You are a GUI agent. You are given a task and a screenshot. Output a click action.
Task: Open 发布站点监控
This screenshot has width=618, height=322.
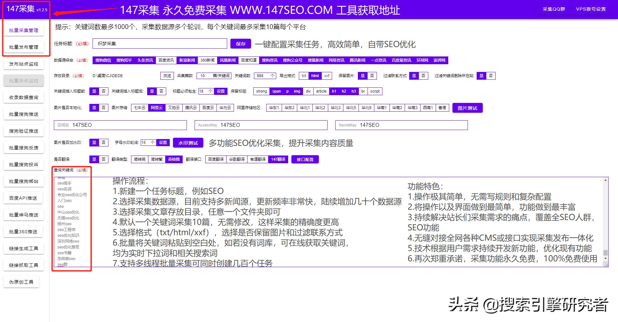(x=23, y=64)
